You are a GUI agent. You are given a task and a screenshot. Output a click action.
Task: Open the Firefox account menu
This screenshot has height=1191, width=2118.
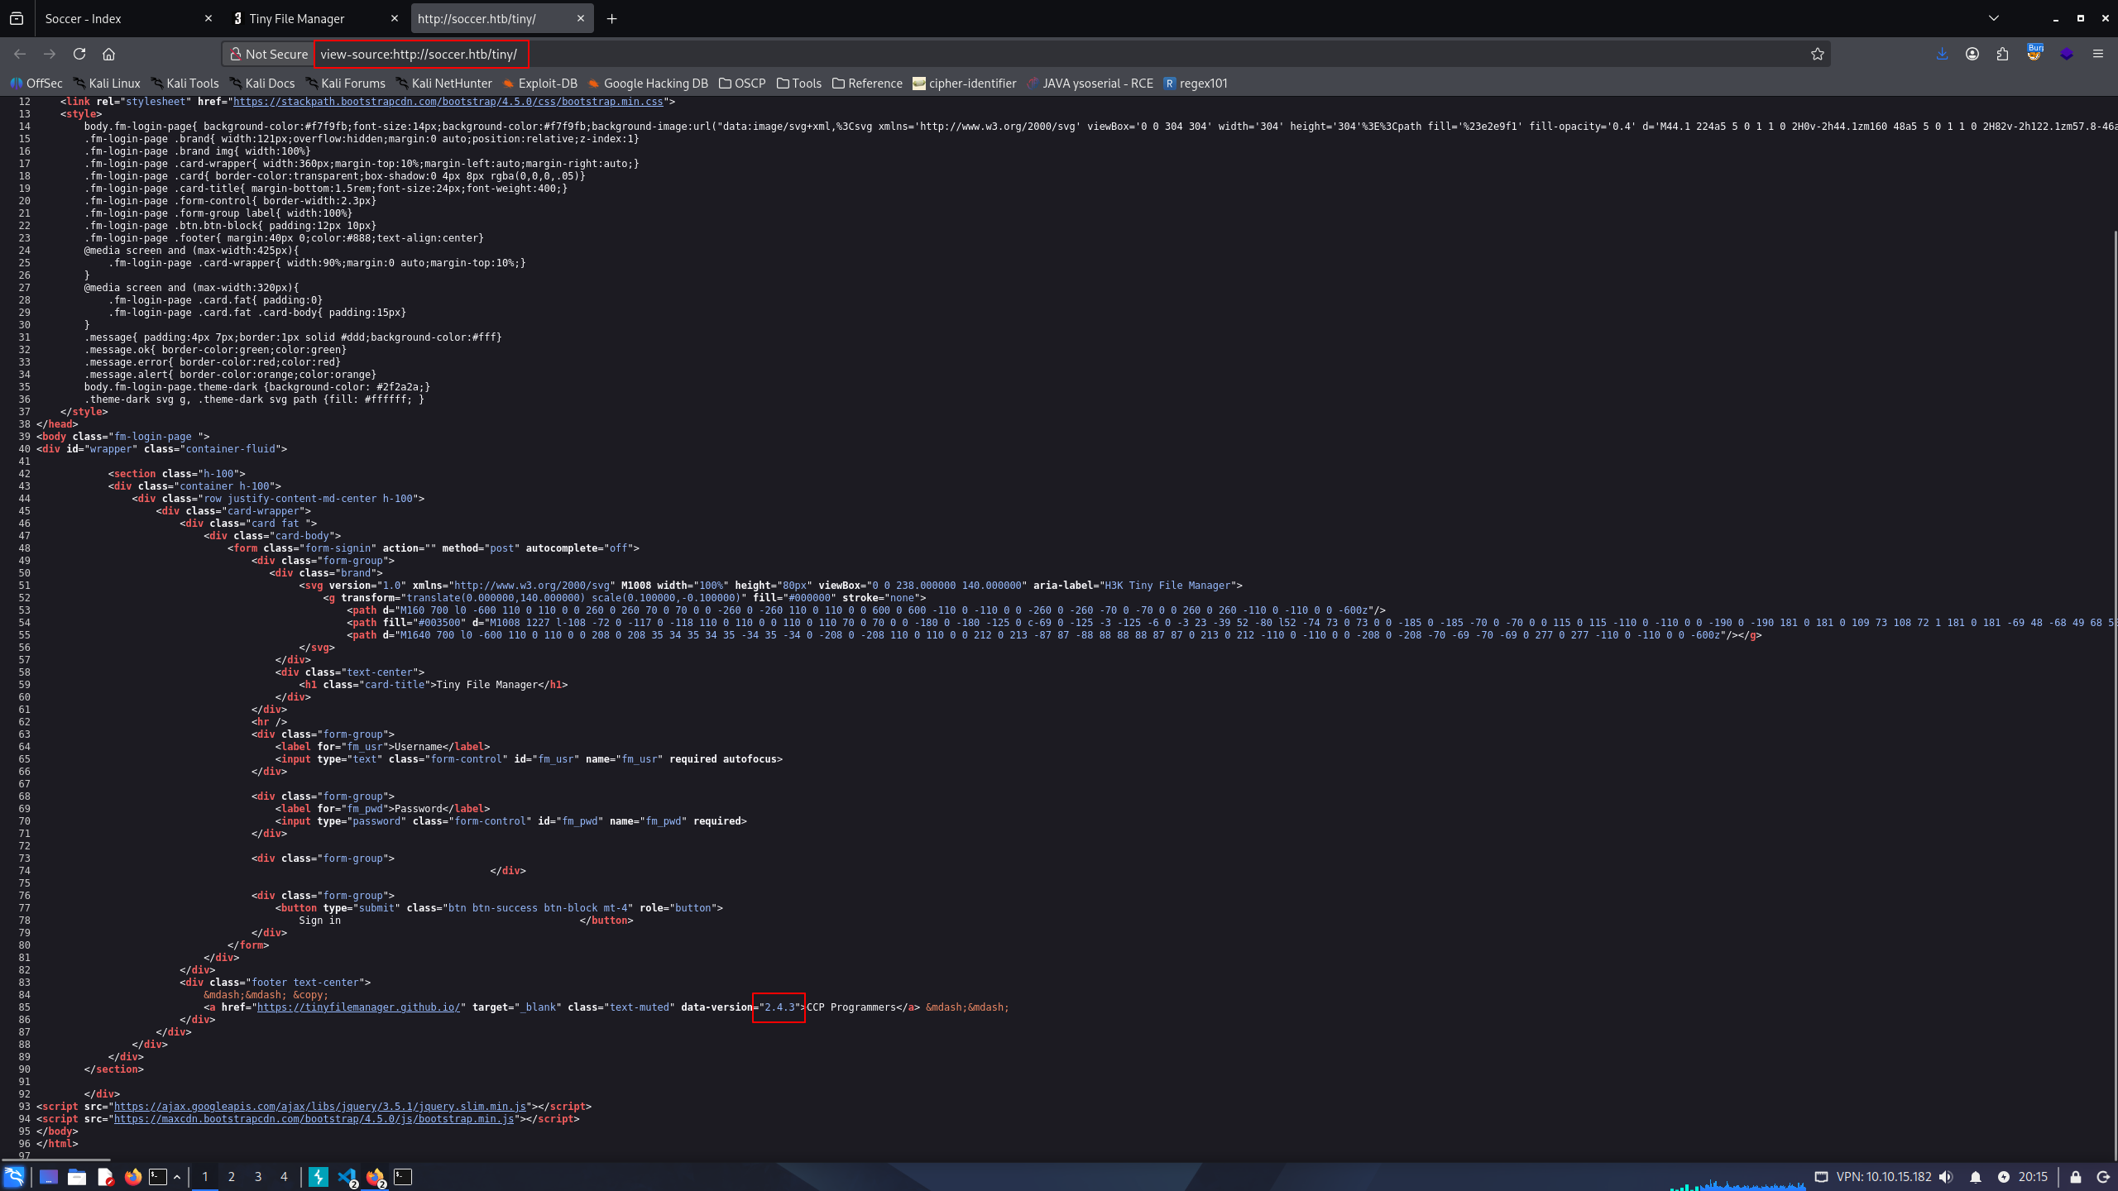1972,54
